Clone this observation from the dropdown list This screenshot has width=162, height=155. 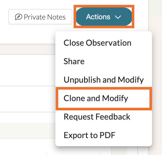(96, 98)
